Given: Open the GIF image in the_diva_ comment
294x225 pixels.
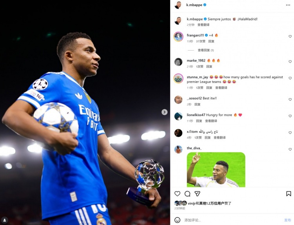Looking at the screenshot, I should pyautogui.click(x=216, y=170).
